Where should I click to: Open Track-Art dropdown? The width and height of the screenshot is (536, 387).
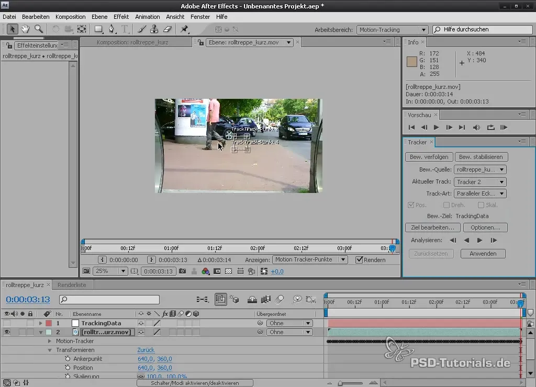point(480,193)
